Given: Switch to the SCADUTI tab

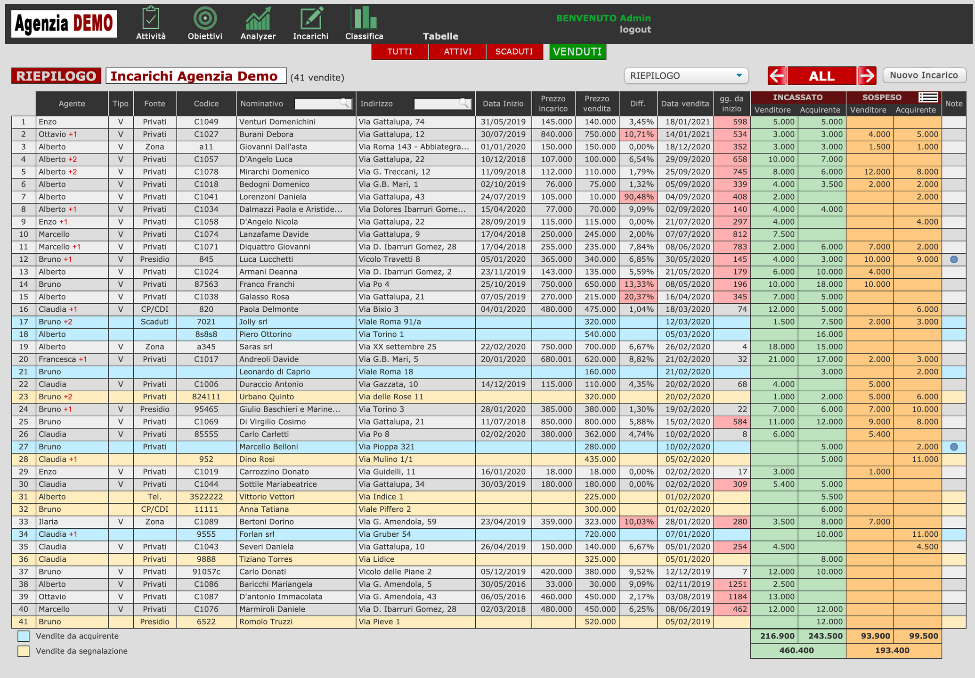Looking at the screenshot, I should (514, 52).
